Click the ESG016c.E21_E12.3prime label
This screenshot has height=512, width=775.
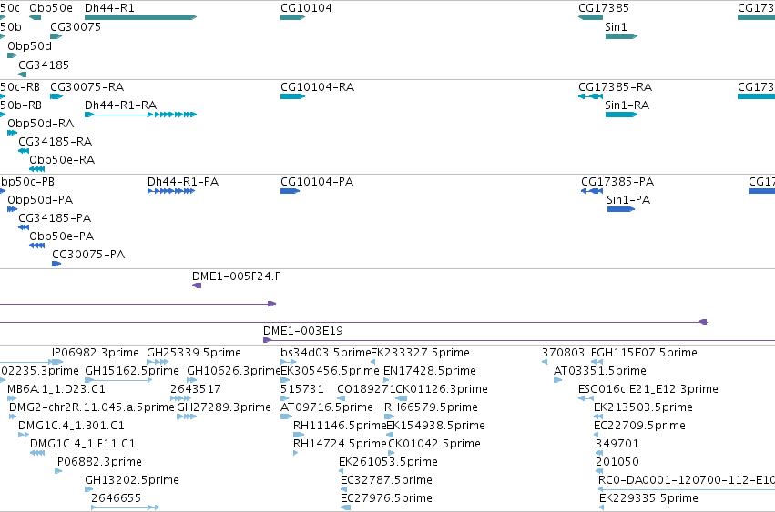point(648,389)
